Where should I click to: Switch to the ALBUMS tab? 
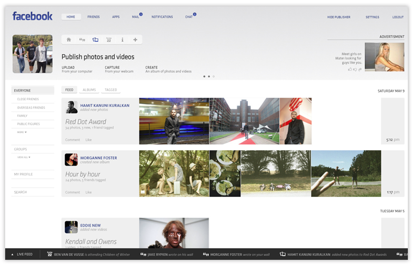tap(89, 90)
